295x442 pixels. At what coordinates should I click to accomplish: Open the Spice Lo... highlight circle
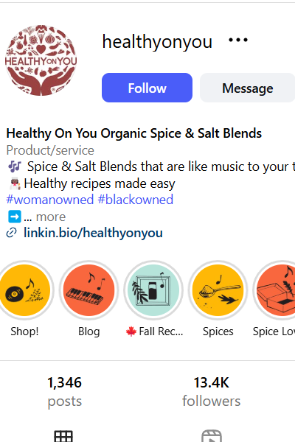point(275,290)
